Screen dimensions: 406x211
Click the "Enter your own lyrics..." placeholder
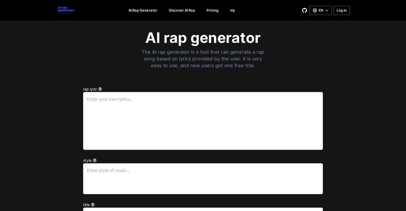coord(110,99)
